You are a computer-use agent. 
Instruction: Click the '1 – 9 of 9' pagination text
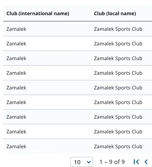(x=112, y=162)
